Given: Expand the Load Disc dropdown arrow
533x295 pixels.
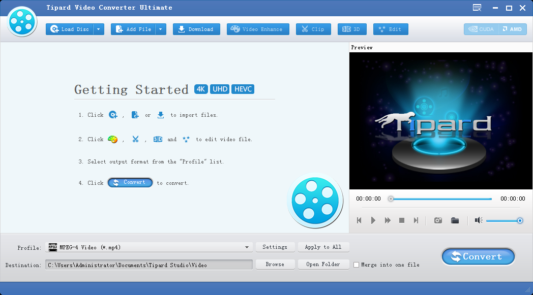Looking at the screenshot, I should pyautogui.click(x=99, y=29).
